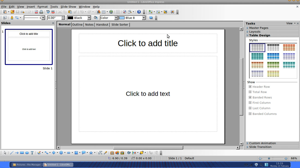Select the Rectangle drawing tool

tap(22, 153)
